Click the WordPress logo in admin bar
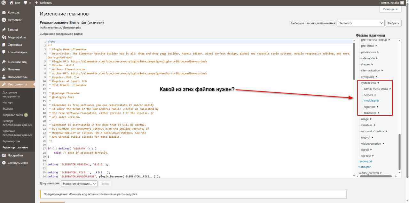This screenshot has height=203, width=409. click(4, 3)
